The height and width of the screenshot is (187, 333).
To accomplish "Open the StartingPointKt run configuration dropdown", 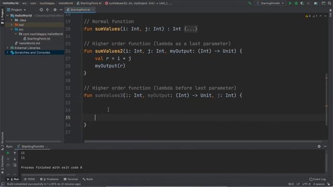I will point(270,3).
